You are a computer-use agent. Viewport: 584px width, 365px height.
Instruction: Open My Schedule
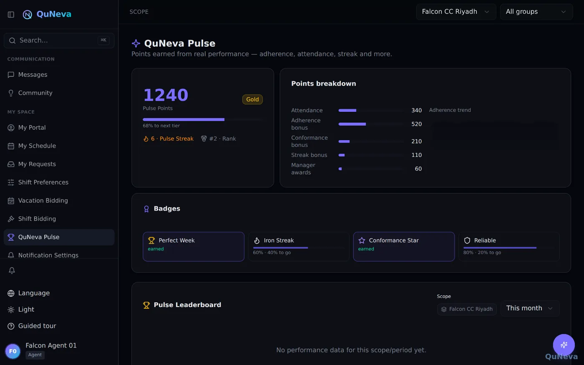click(59, 146)
